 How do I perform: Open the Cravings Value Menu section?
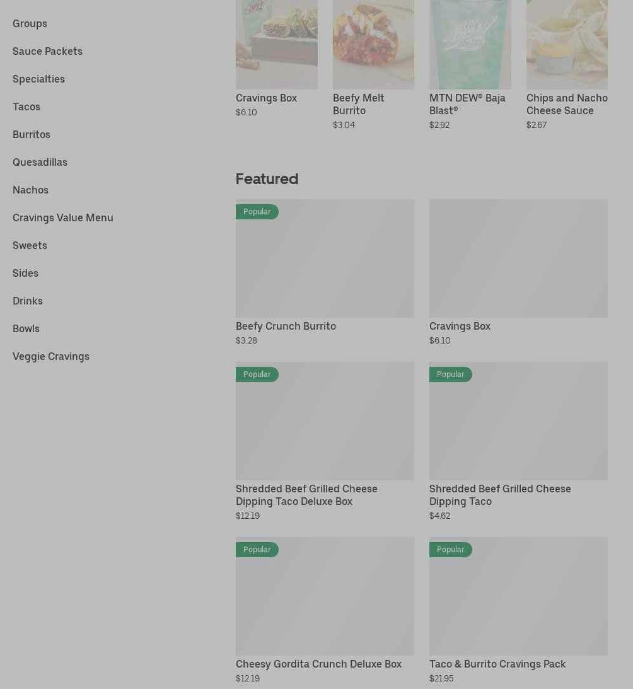(63, 217)
